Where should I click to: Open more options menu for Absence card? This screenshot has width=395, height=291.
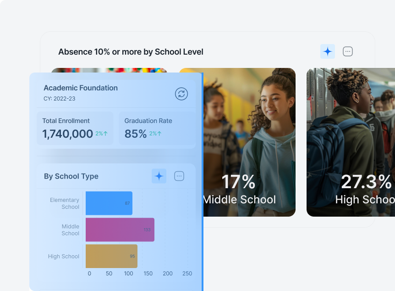click(348, 51)
